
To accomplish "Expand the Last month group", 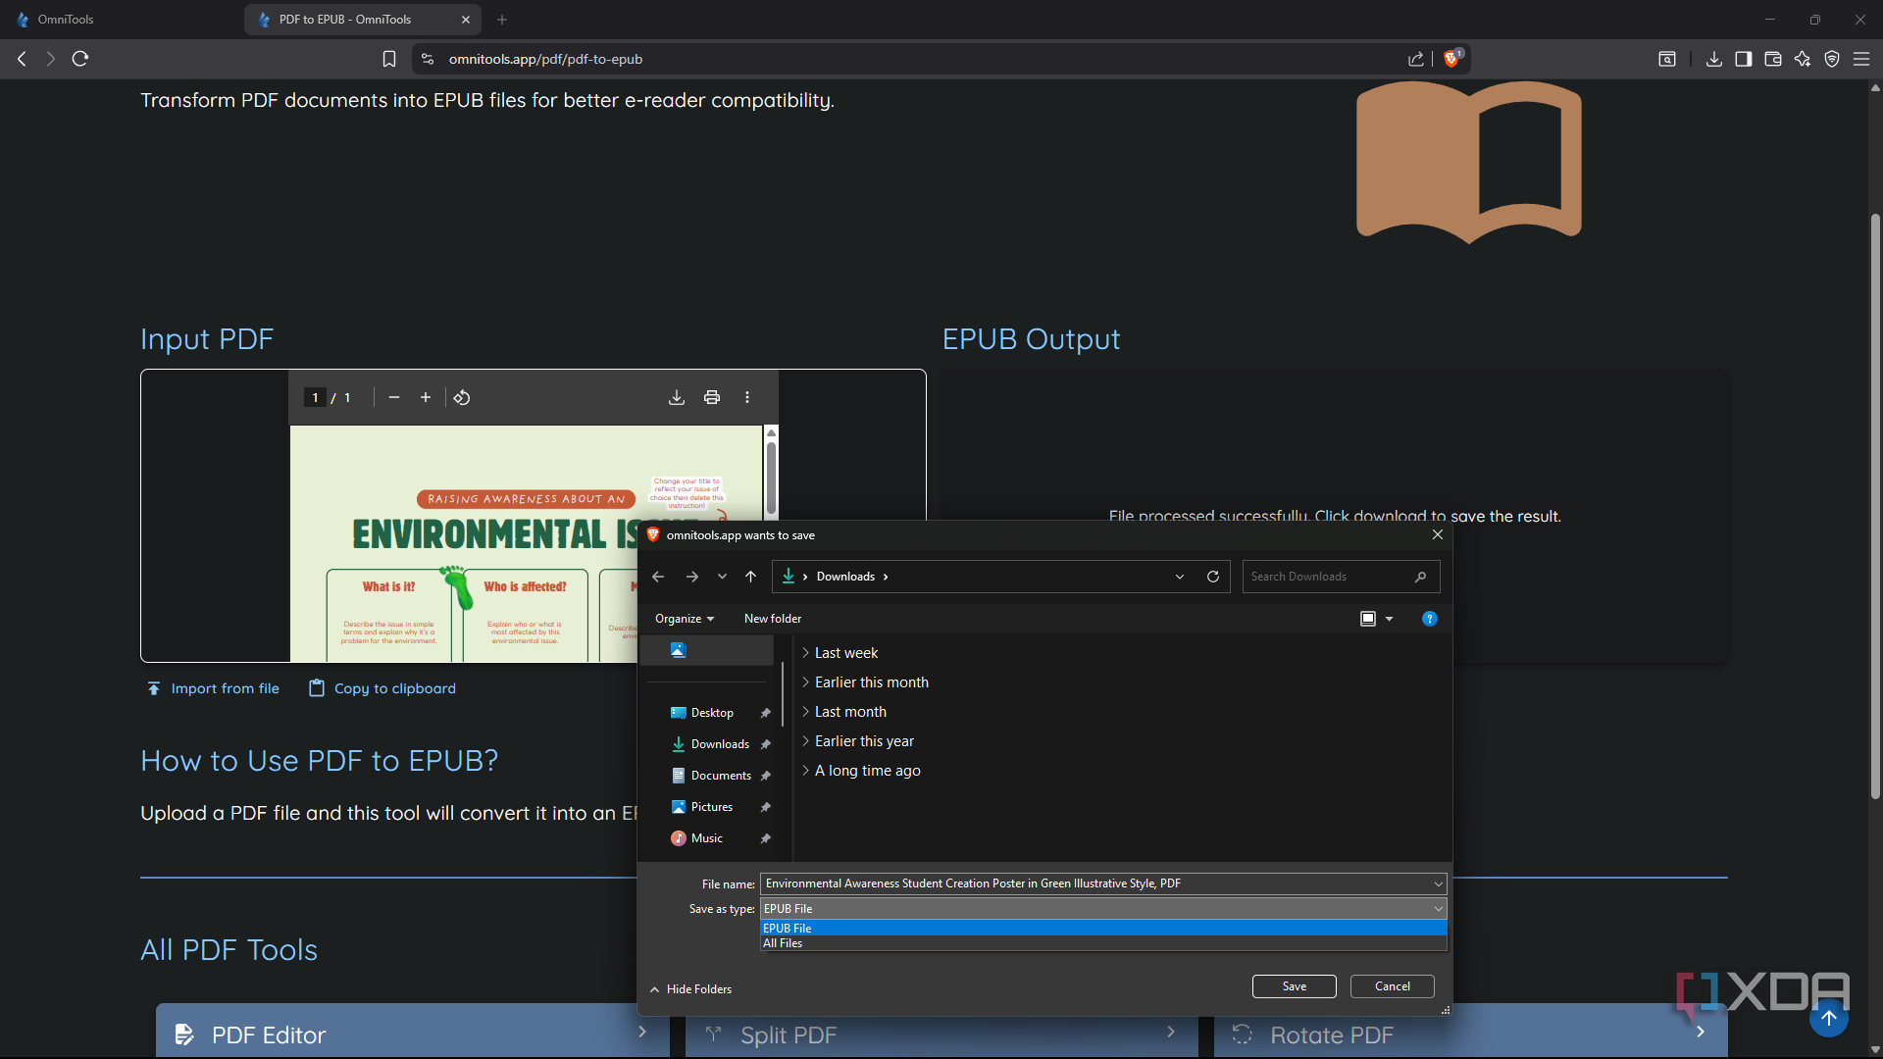I will point(806,712).
